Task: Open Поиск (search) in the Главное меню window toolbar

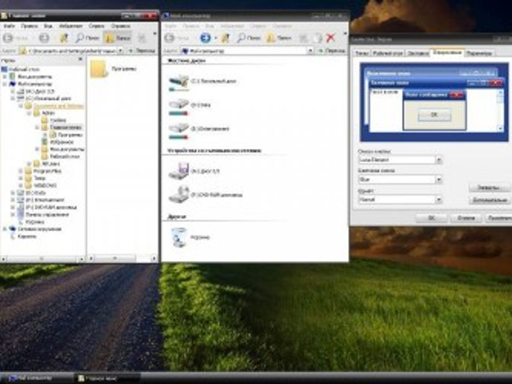Action: click(87, 38)
